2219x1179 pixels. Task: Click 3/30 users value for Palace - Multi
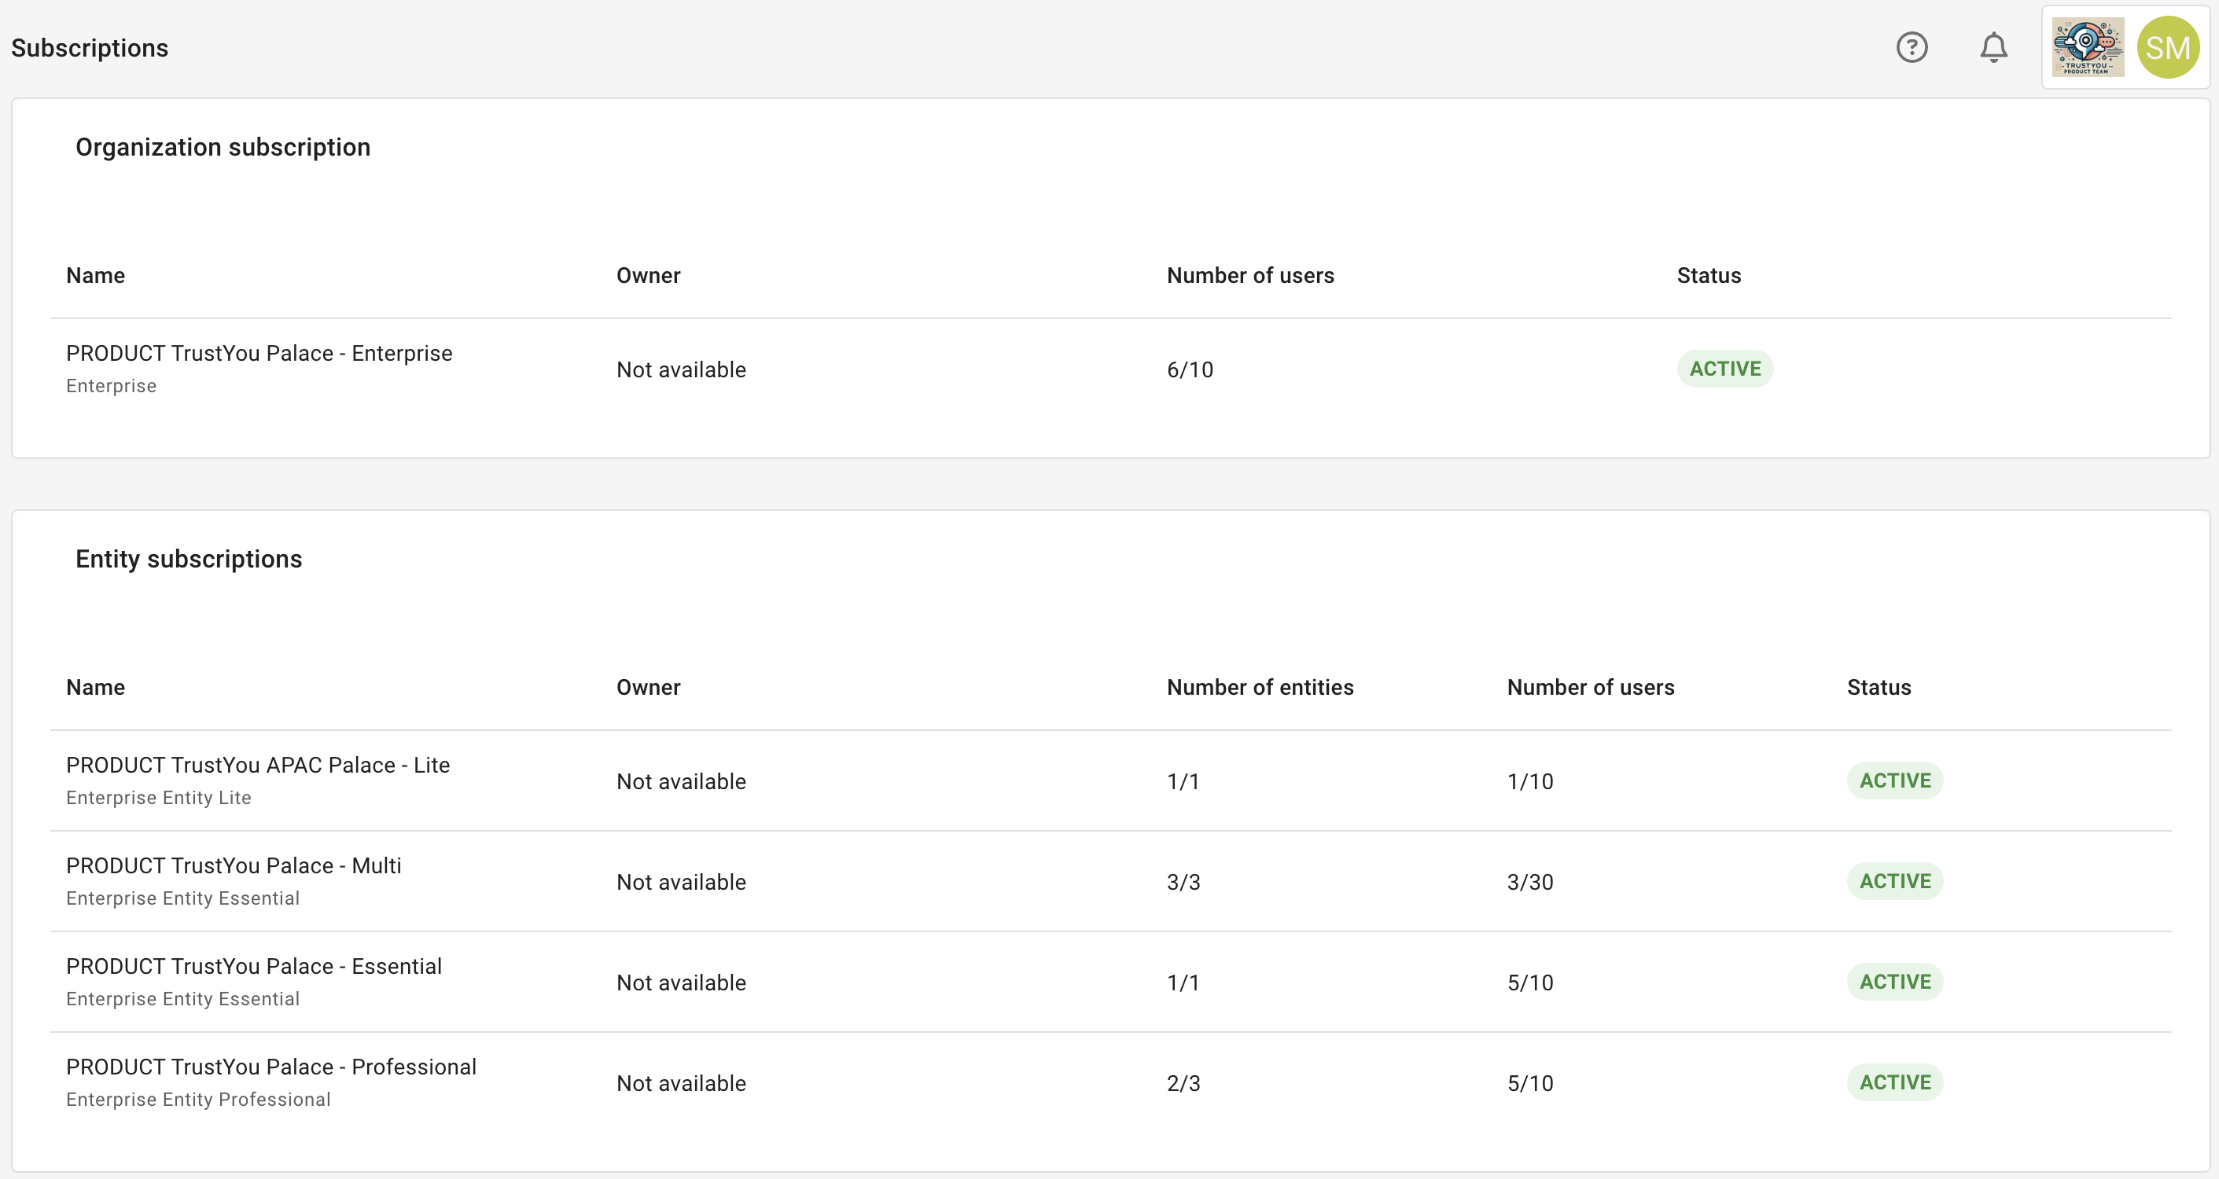coord(1530,882)
